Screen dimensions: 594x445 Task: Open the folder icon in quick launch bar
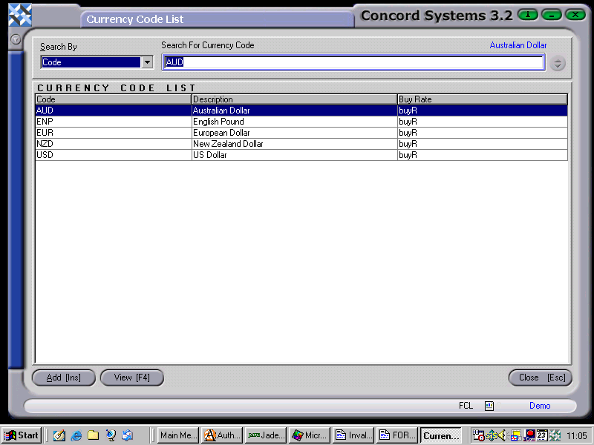tap(93, 435)
